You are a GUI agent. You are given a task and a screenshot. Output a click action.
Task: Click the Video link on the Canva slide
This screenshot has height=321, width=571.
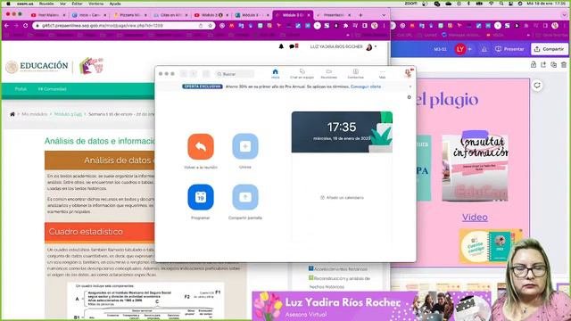475,218
